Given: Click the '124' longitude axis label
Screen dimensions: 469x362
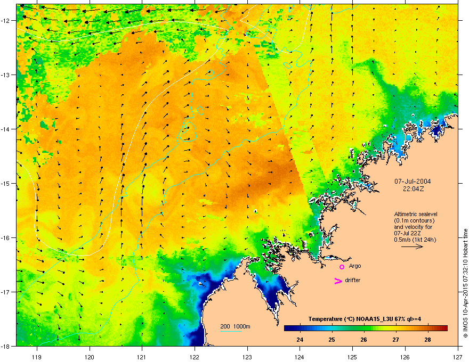Looking at the screenshot, I should coord(300,357).
